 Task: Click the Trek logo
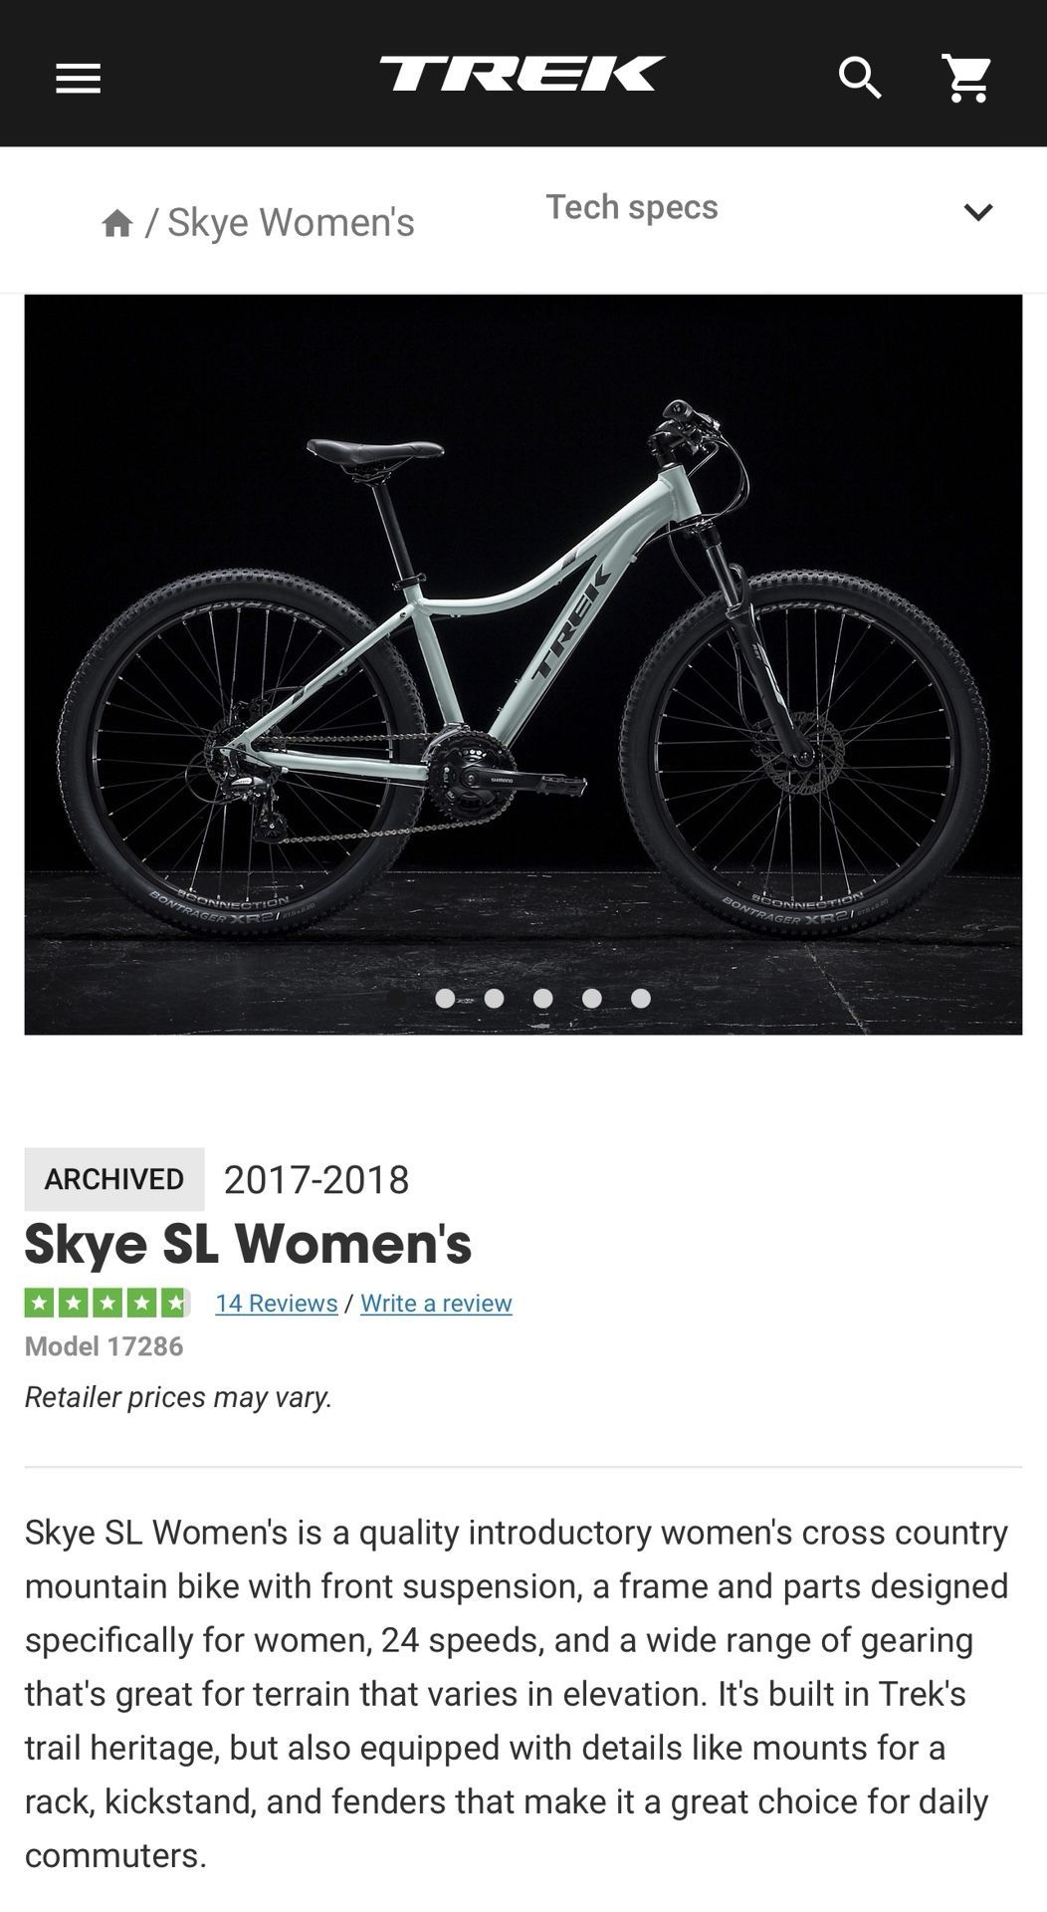[x=523, y=74]
